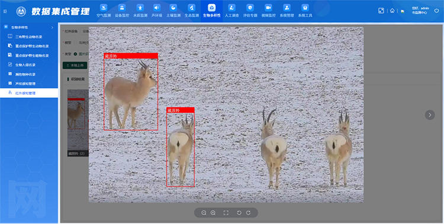This screenshot has height=224, width=444.
Task: Select the 鸟类 model radio button
Action: tap(75, 43)
